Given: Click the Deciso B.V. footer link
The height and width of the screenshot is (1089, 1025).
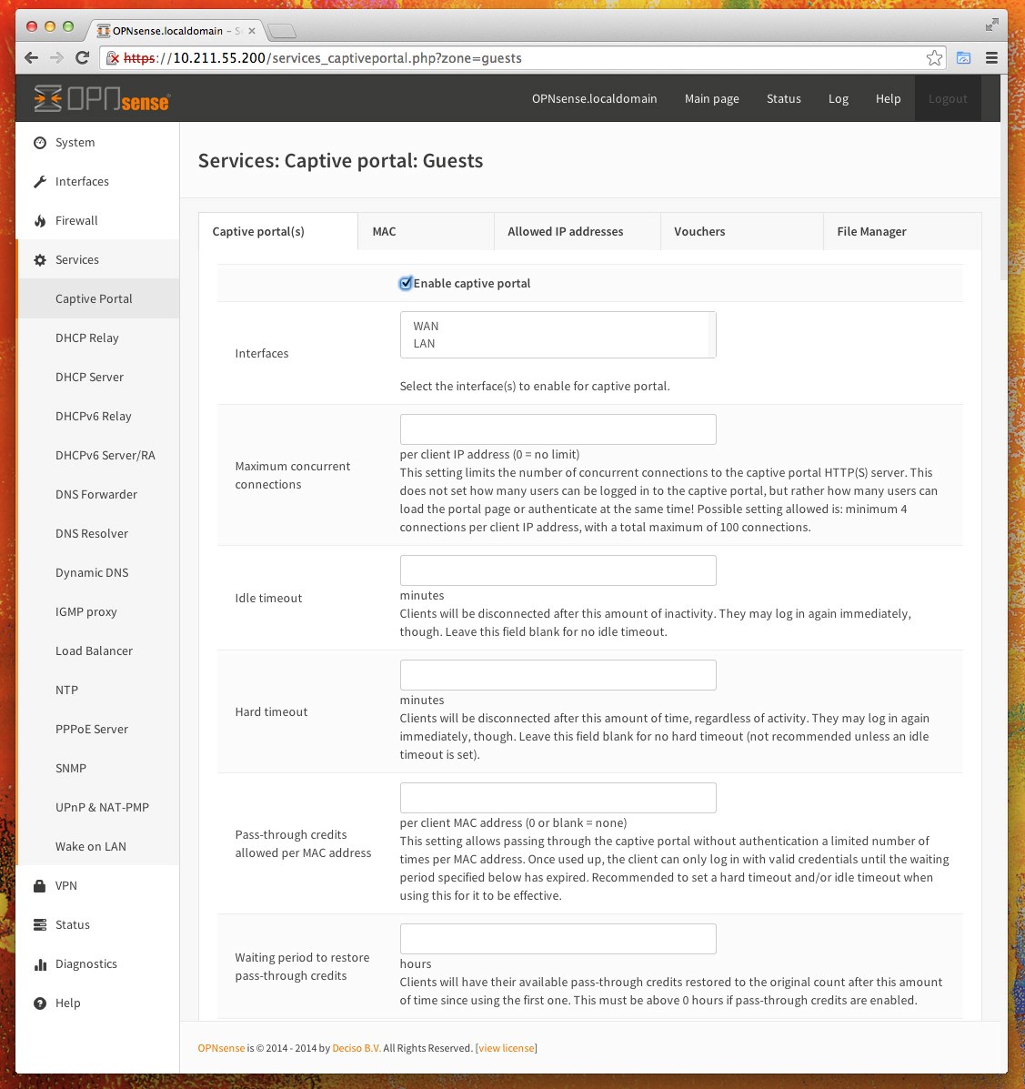Looking at the screenshot, I should pyautogui.click(x=357, y=1048).
